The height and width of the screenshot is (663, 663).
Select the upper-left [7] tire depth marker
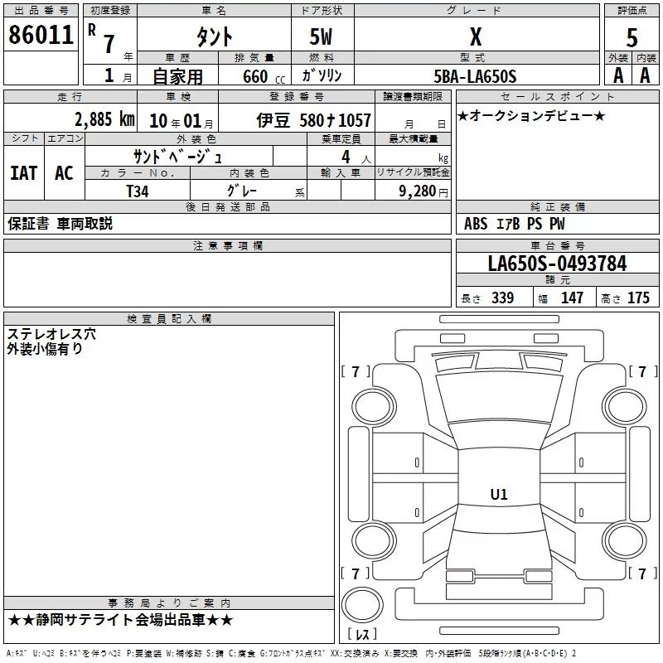(356, 371)
